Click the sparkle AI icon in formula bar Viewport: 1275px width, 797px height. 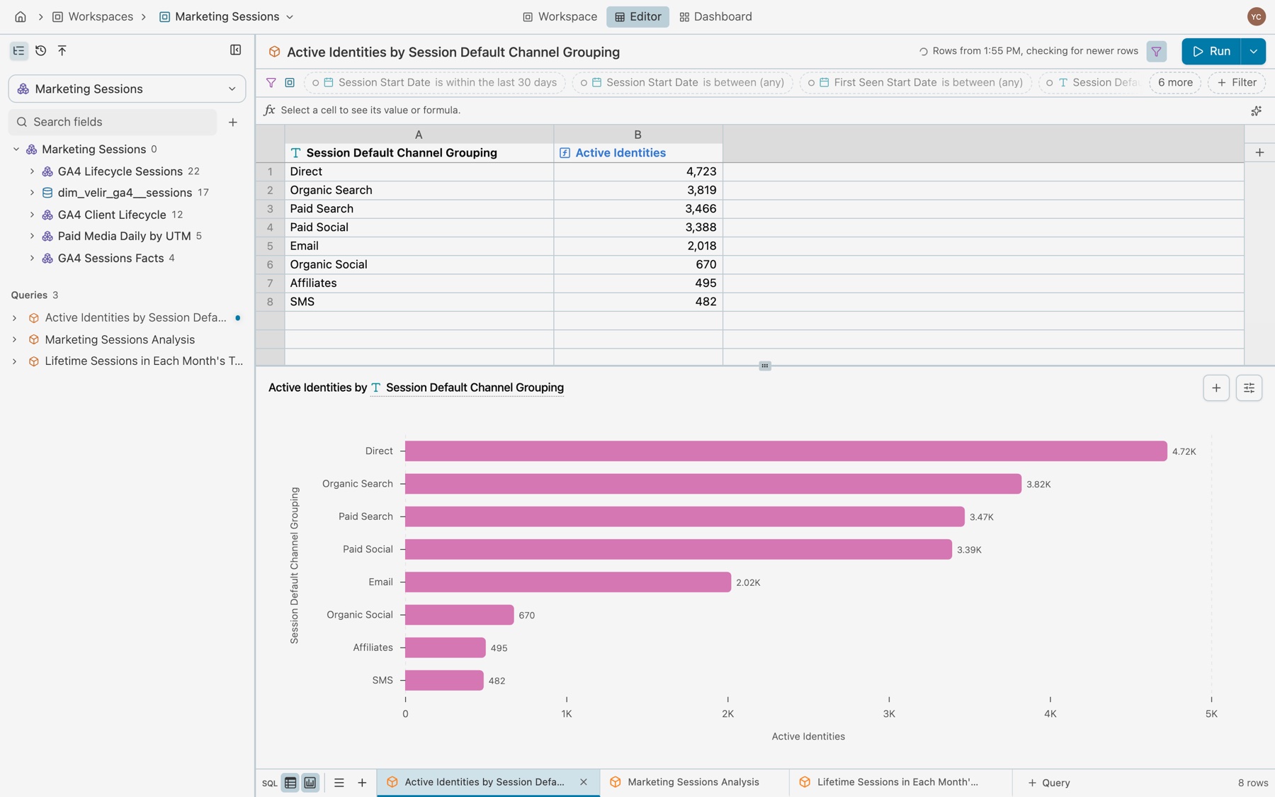(1256, 111)
